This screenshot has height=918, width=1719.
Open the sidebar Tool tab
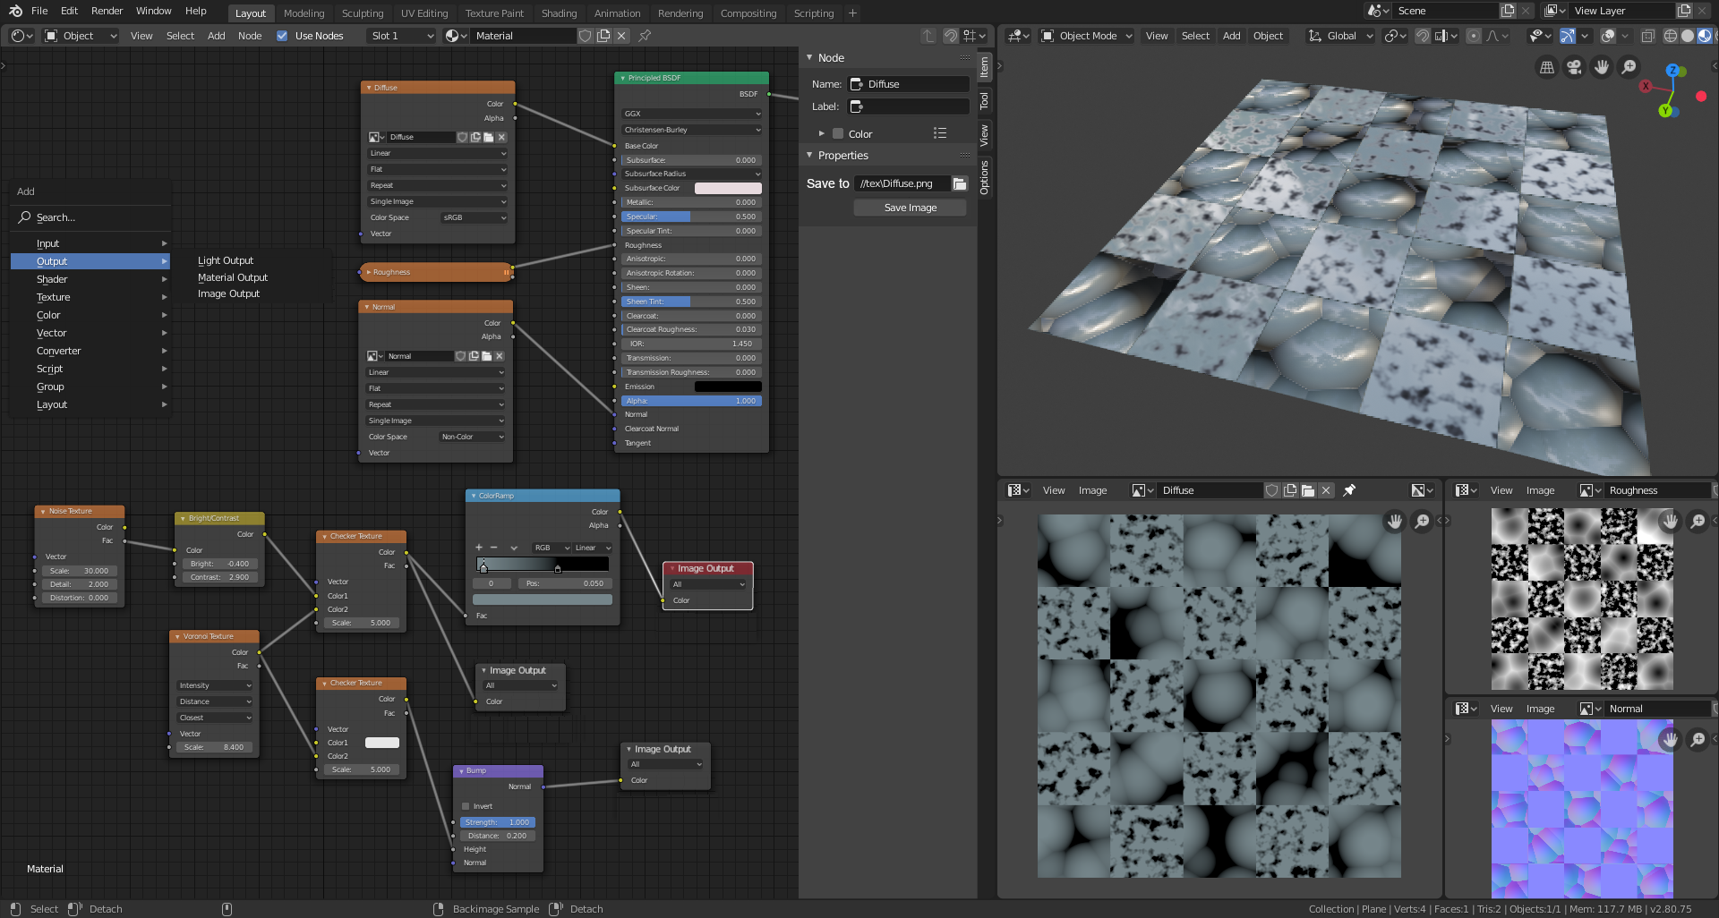(984, 101)
